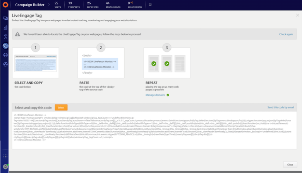The height and width of the screenshot is (173, 302).
Task: Open the users profile circle sidebar icon
Action: [5, 55]
